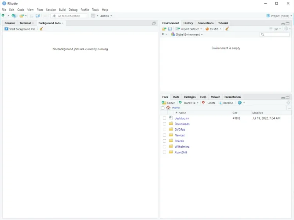Check the XuanZhi9 folder checkbox
This screenshot has width=294, height=220.
[164, 152]
